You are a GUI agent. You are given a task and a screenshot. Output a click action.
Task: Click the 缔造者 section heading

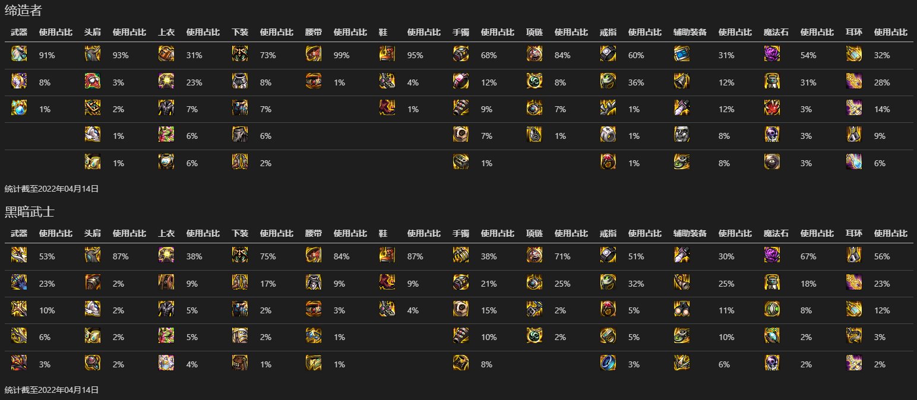23,10
